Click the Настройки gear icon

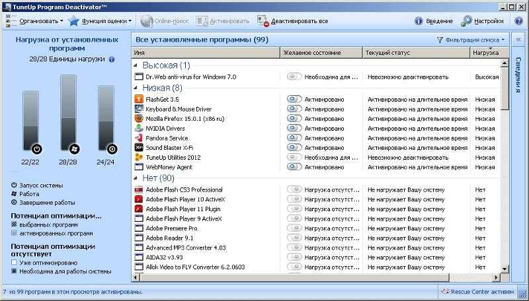[466, 21]
